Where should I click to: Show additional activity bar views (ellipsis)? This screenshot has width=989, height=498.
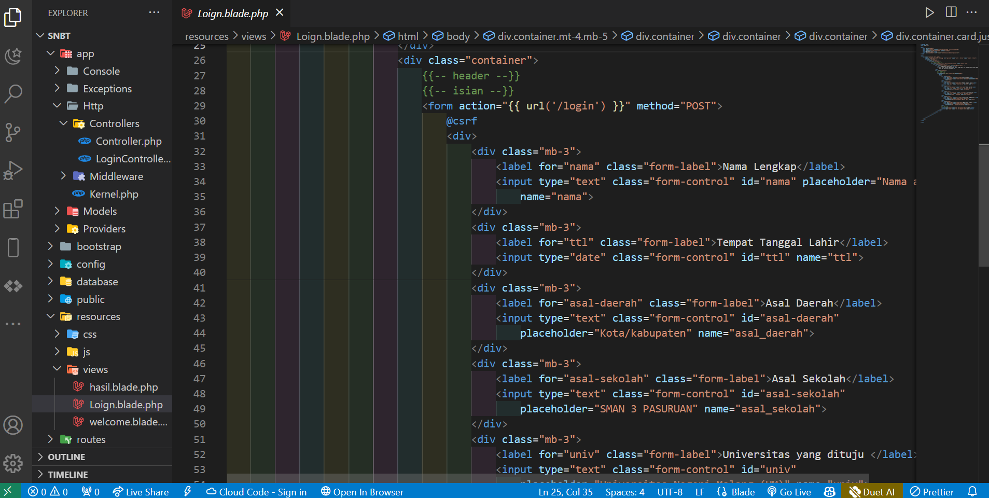point(13,324)
